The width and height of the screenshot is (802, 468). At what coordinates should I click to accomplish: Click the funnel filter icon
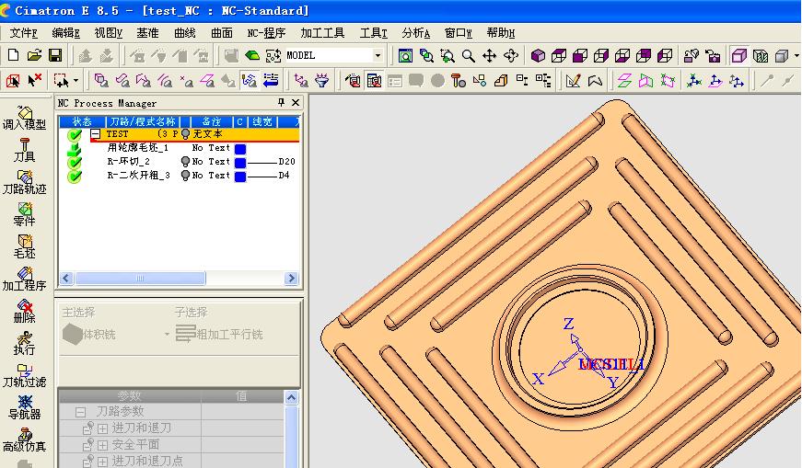pos(321,81)
